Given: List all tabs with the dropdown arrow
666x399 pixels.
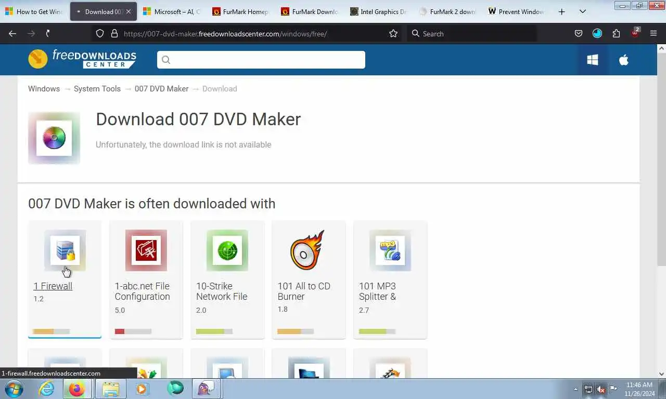Looking at the screenshot, I should point(583,11).
